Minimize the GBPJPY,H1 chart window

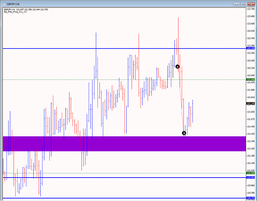tap(236, 4)
